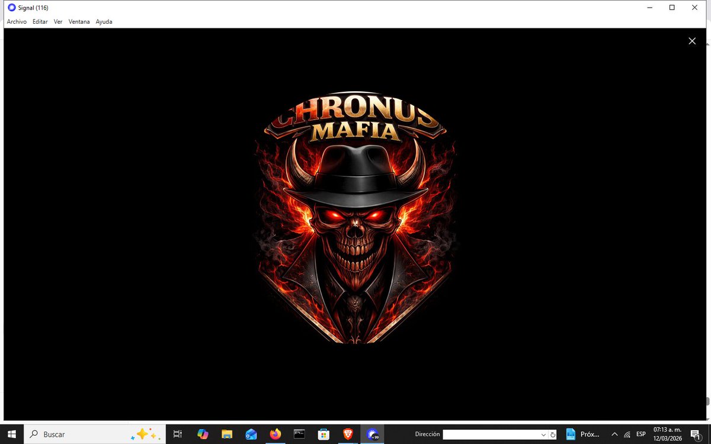Open the notification center icon
Viewport: 711px width, 444px height.
pos(696,434)
